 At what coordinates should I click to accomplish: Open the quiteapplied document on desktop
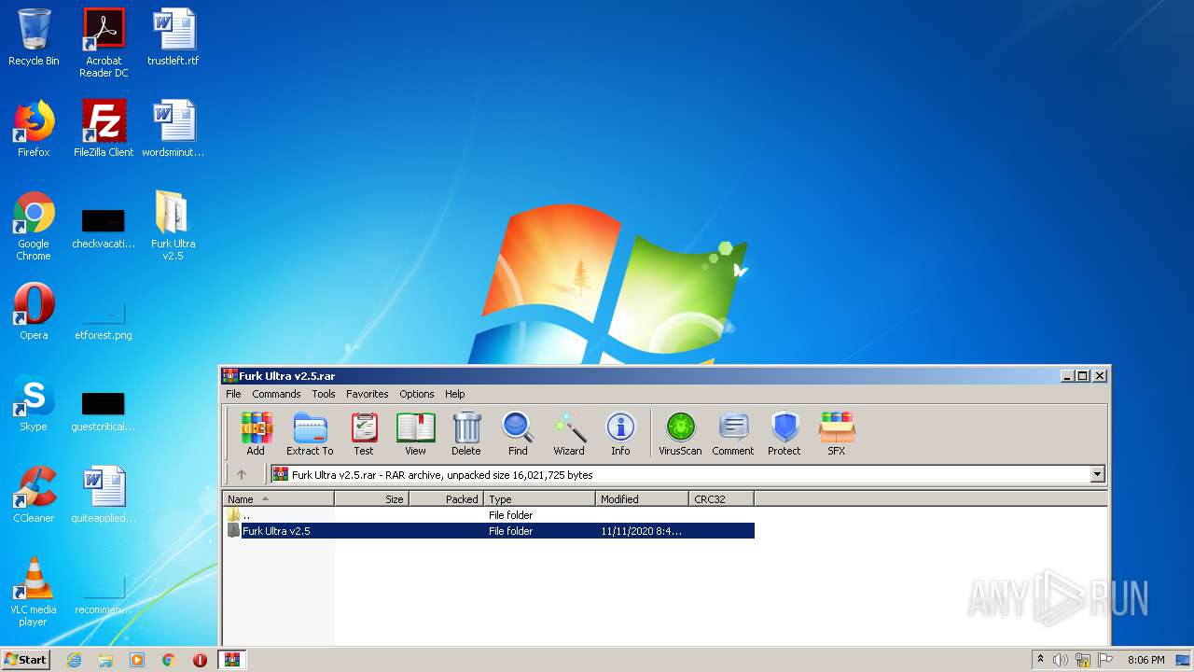pos(104,495)
